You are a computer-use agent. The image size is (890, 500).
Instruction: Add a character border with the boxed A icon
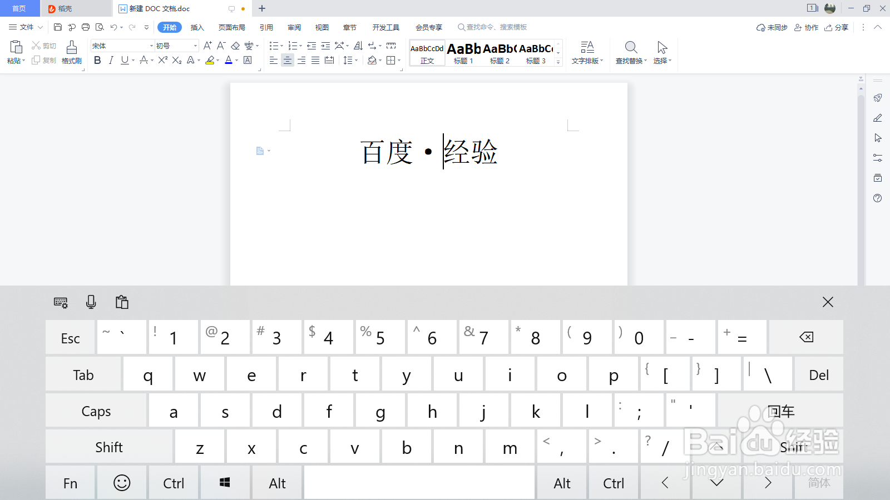tap(248, 60)
